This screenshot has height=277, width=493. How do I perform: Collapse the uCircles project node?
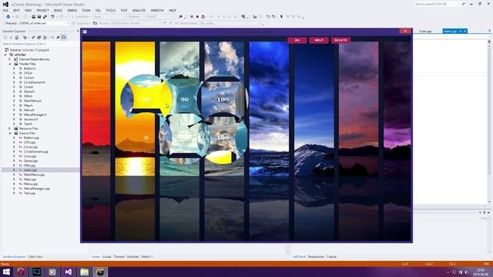coord(5,55)
